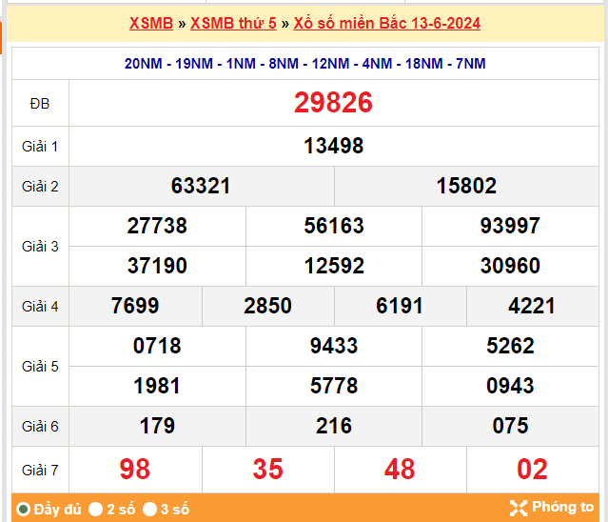Screen dimensions: 608x522
Task: Open Xổ số miền Bắc 13-6-2024 link
Action: [x=386, y=23]
